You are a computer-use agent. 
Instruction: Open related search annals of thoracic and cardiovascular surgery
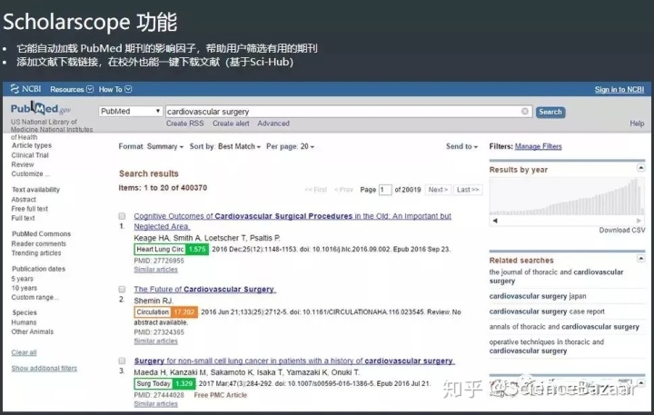coord(564,327)
